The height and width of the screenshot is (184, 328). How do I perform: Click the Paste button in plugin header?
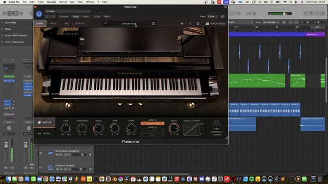click(x=86, y=16)
